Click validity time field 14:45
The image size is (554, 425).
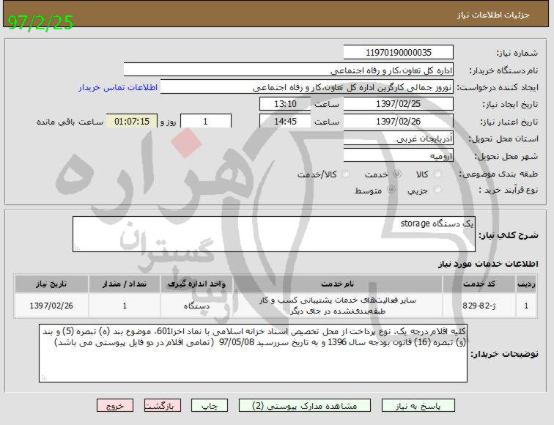coord(285,121)
